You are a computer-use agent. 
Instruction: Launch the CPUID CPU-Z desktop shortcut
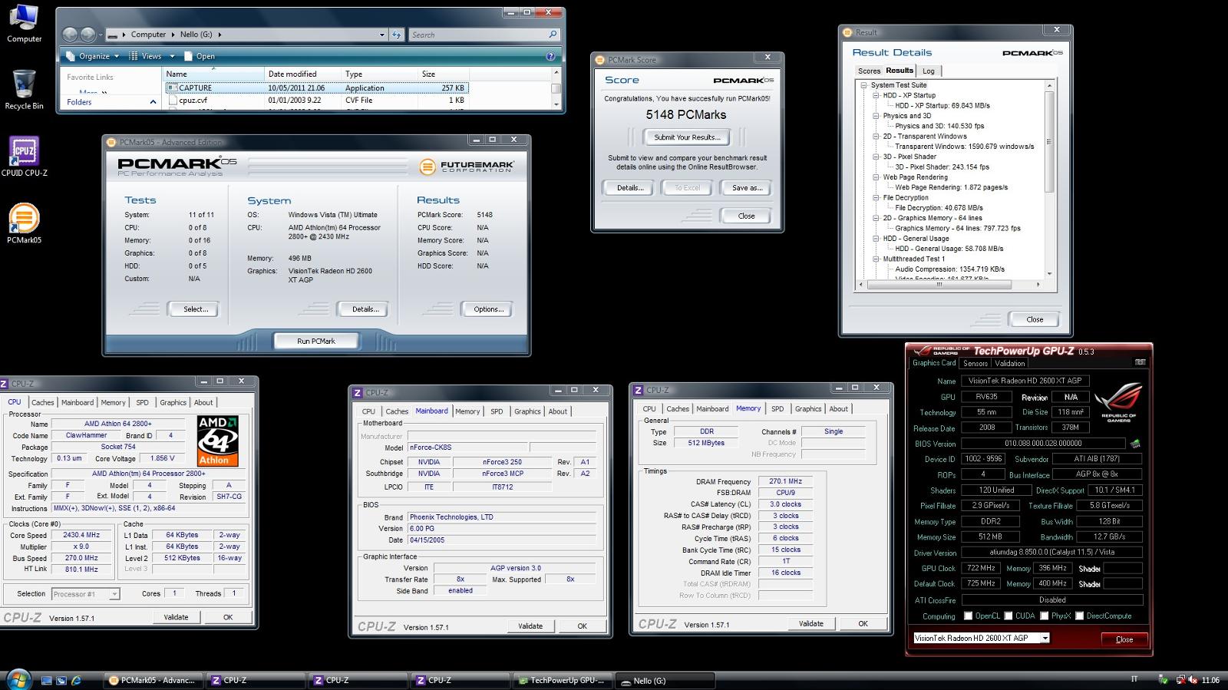[x=24, y=157]
